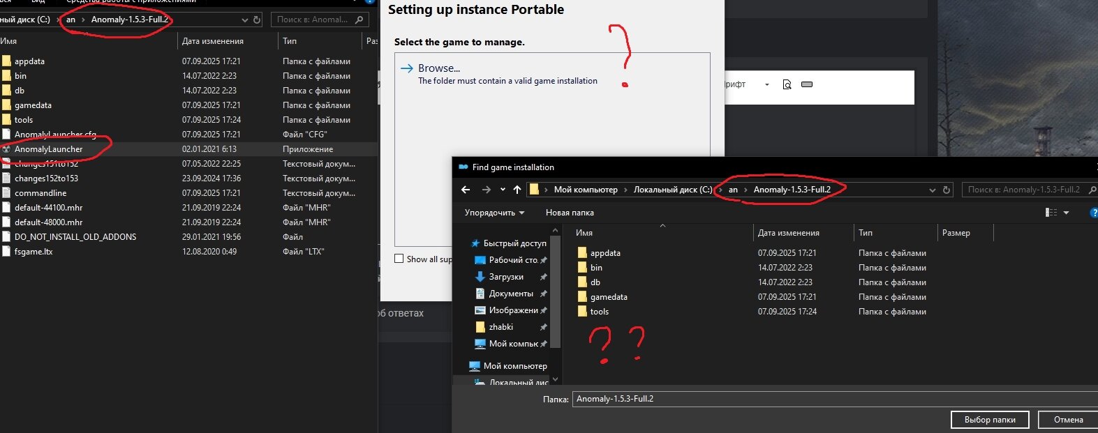Open font dropdown arrow in background editor

pos(766,84)
